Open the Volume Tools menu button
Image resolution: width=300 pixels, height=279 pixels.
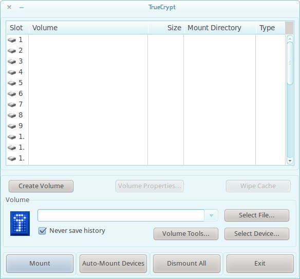point(186,234)
